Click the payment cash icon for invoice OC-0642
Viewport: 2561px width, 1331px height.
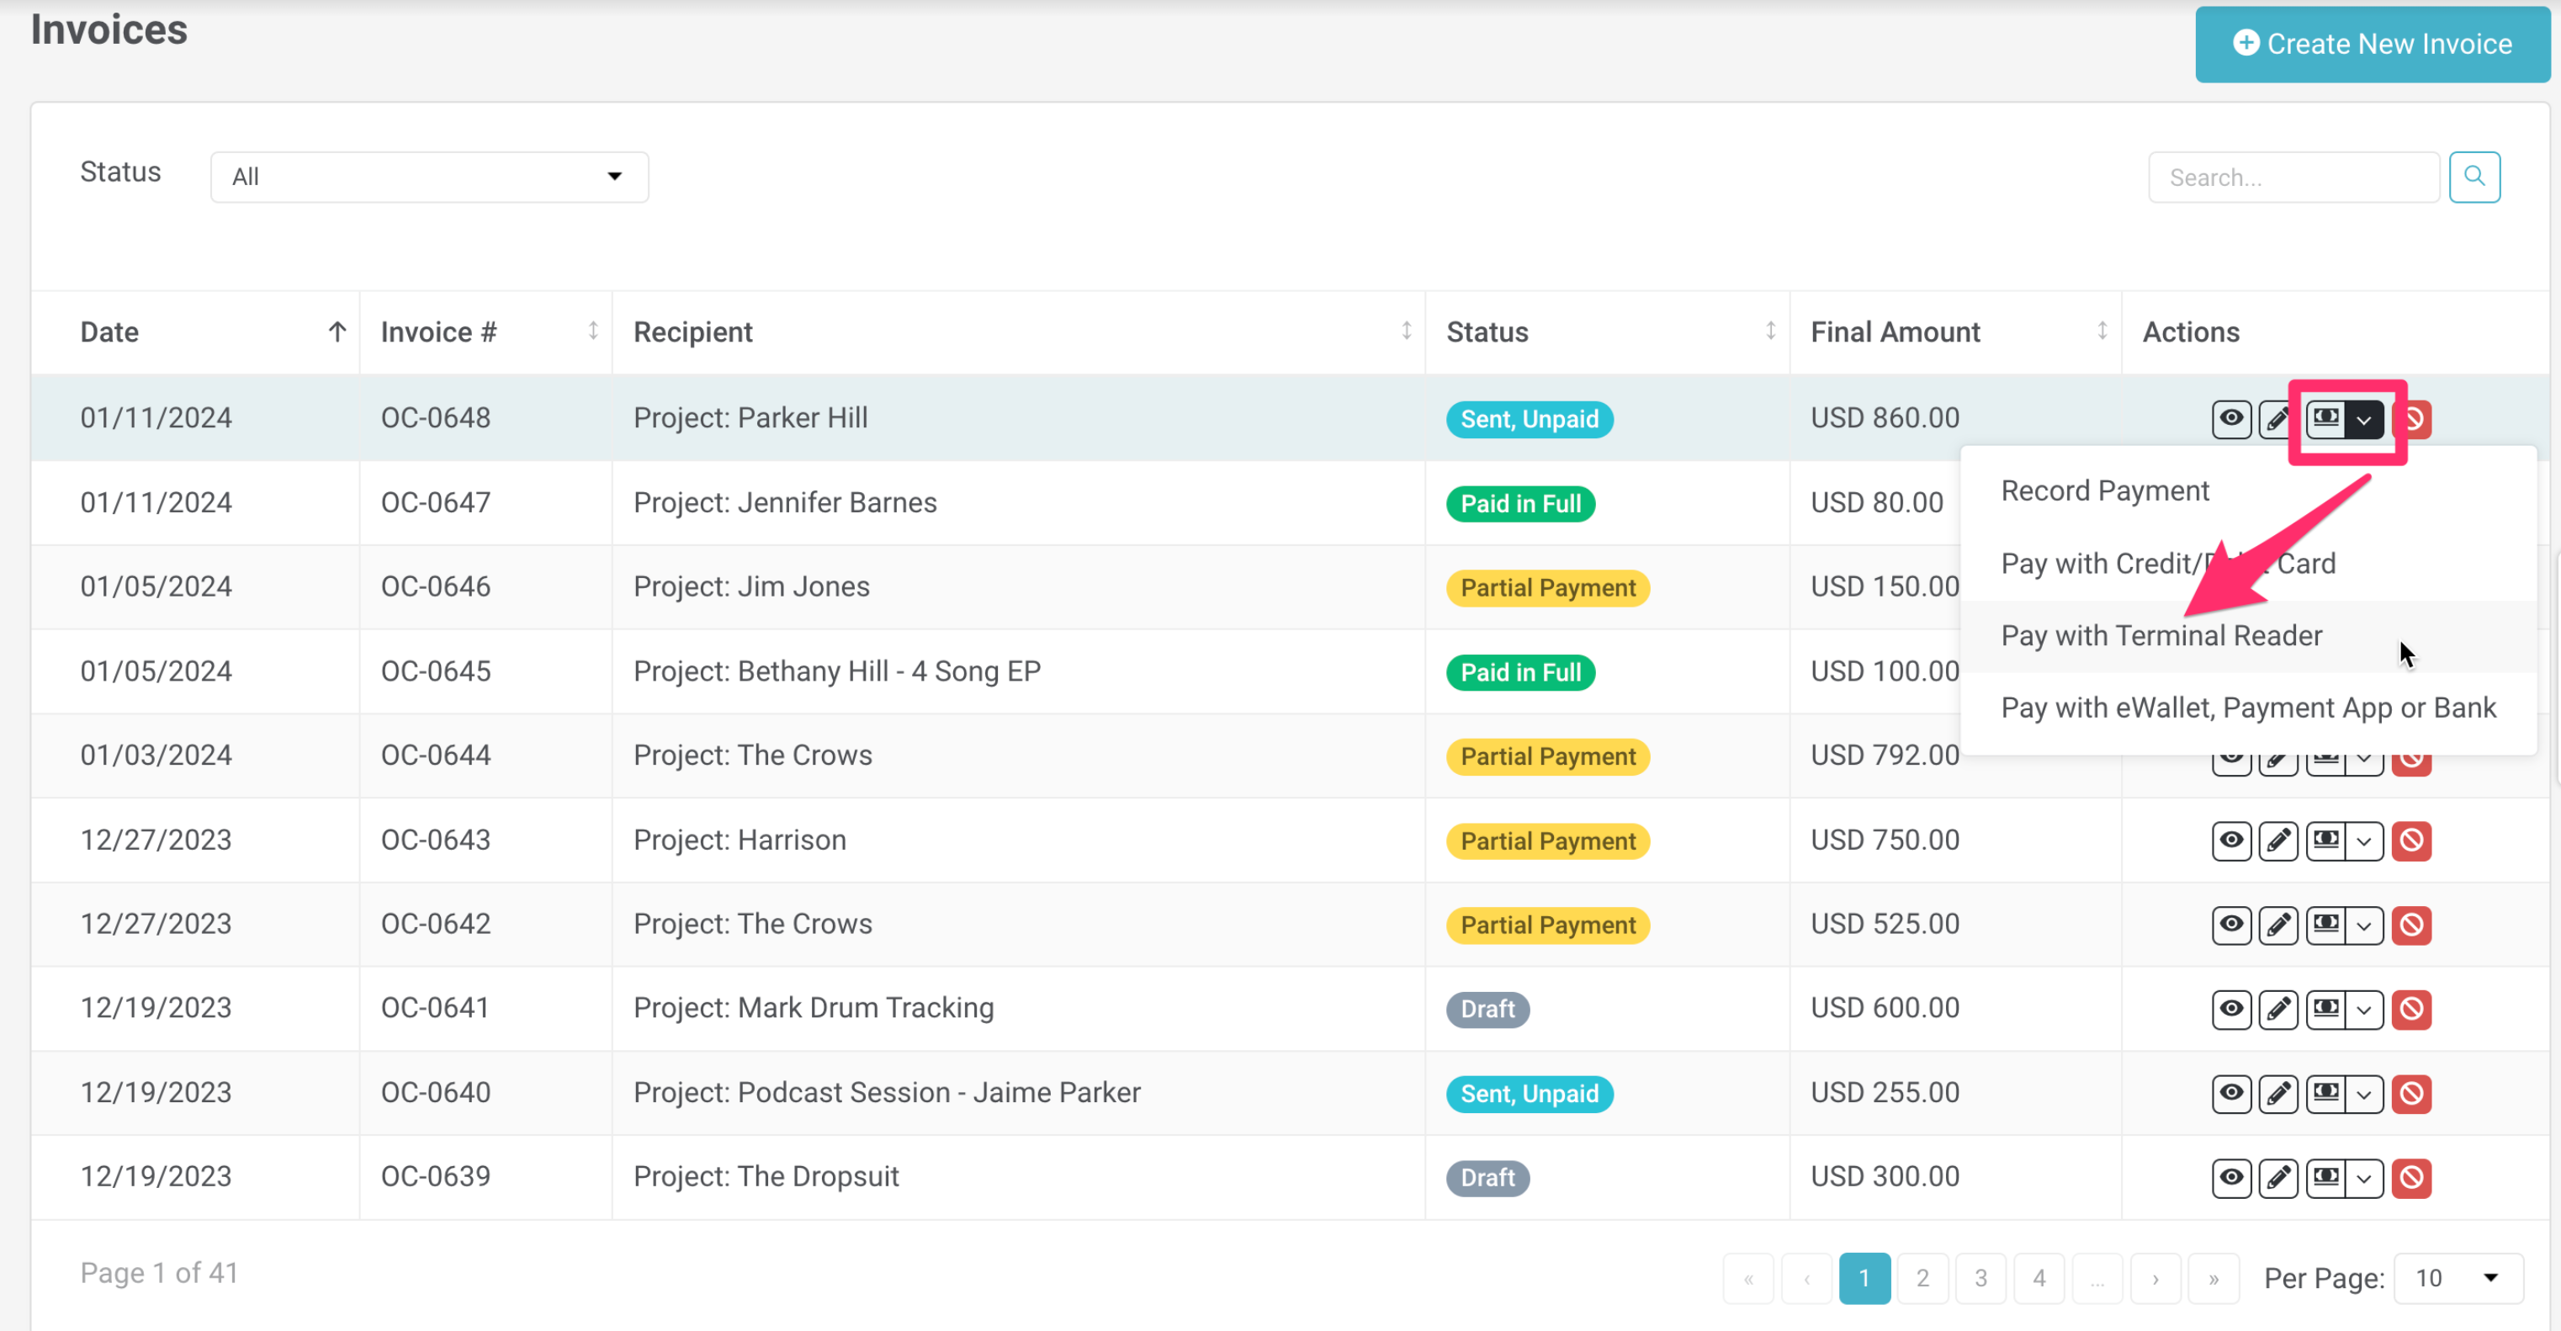(2325, 925)
